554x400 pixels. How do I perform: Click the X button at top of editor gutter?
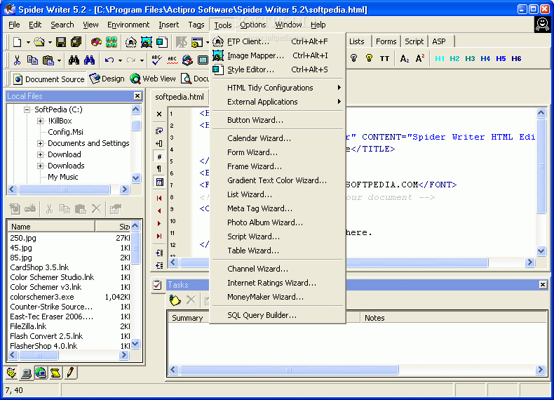[x=159, y=114]
